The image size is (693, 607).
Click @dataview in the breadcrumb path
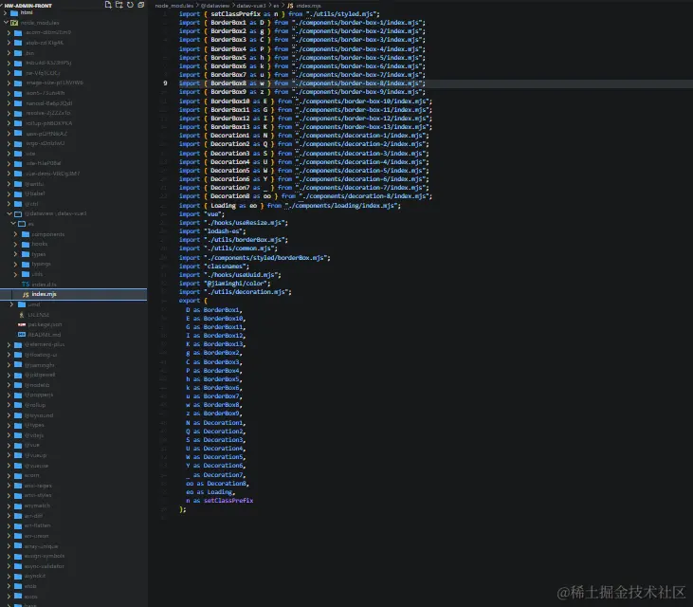215,6
